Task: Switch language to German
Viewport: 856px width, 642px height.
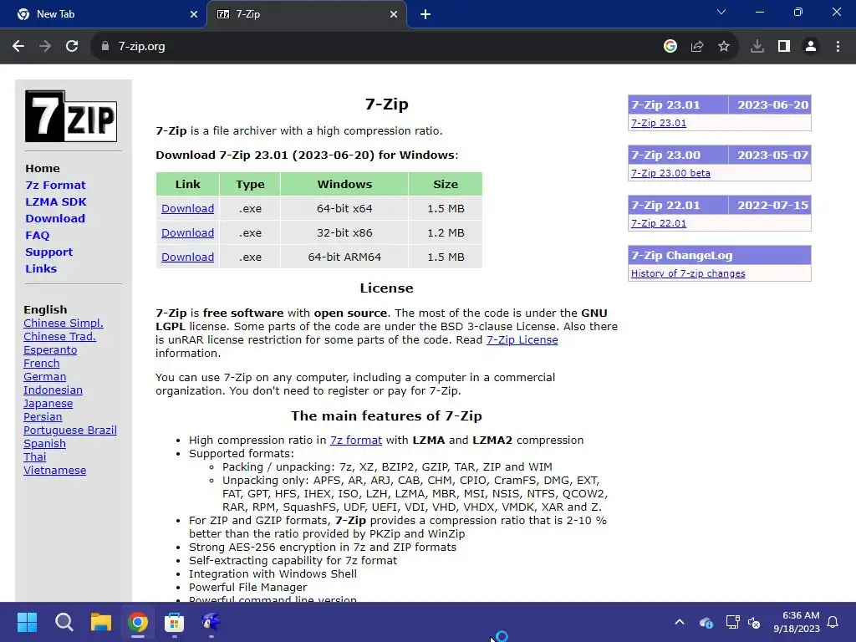Action: coord(45,377)
